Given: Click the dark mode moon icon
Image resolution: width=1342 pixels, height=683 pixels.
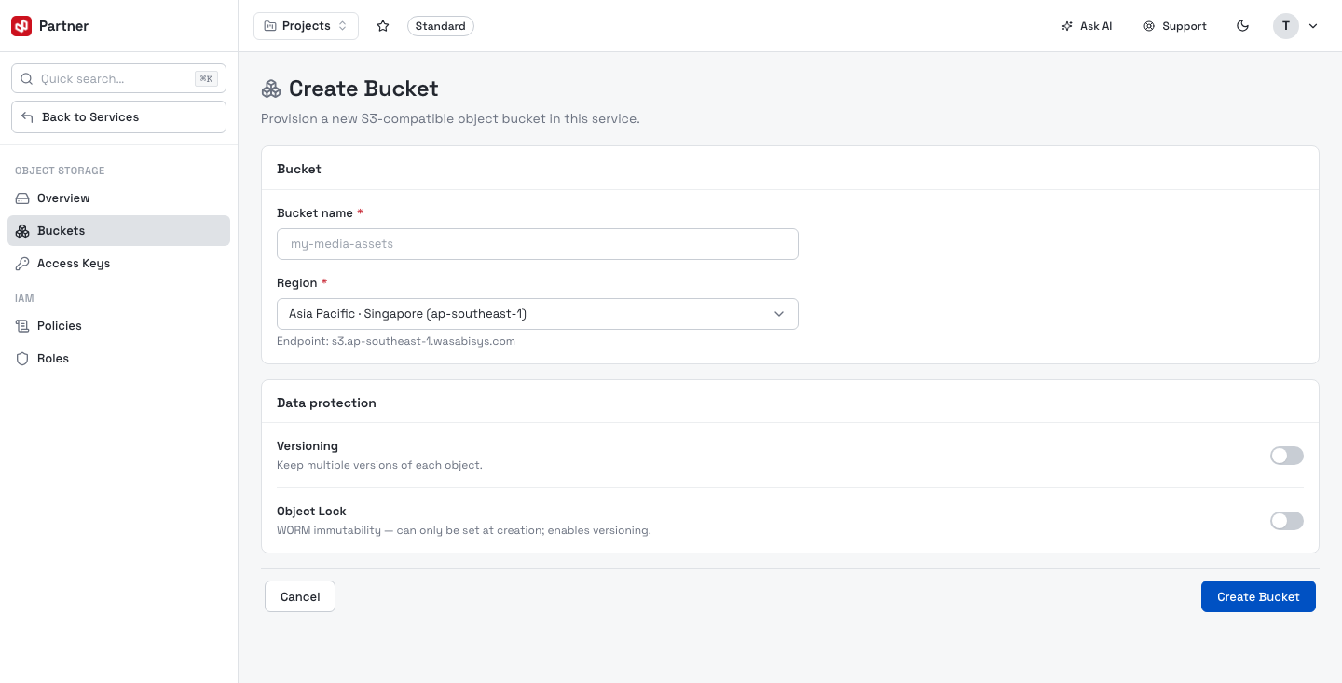Looking at the screenshot, I should tap(1242, 26).
